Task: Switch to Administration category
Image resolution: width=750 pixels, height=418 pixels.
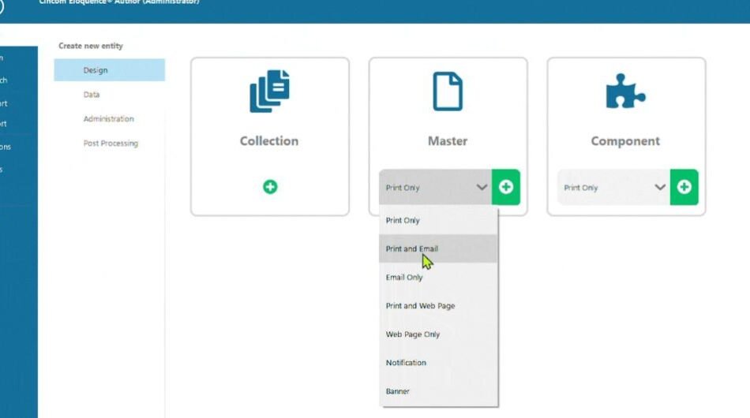Action: click(x=110, y=119)
